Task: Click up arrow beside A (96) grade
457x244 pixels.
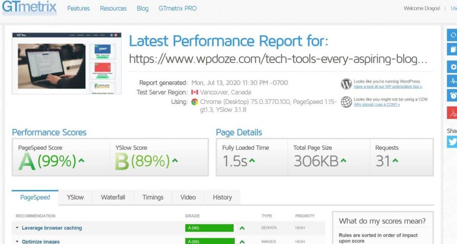Action: [x=242, y=228]
